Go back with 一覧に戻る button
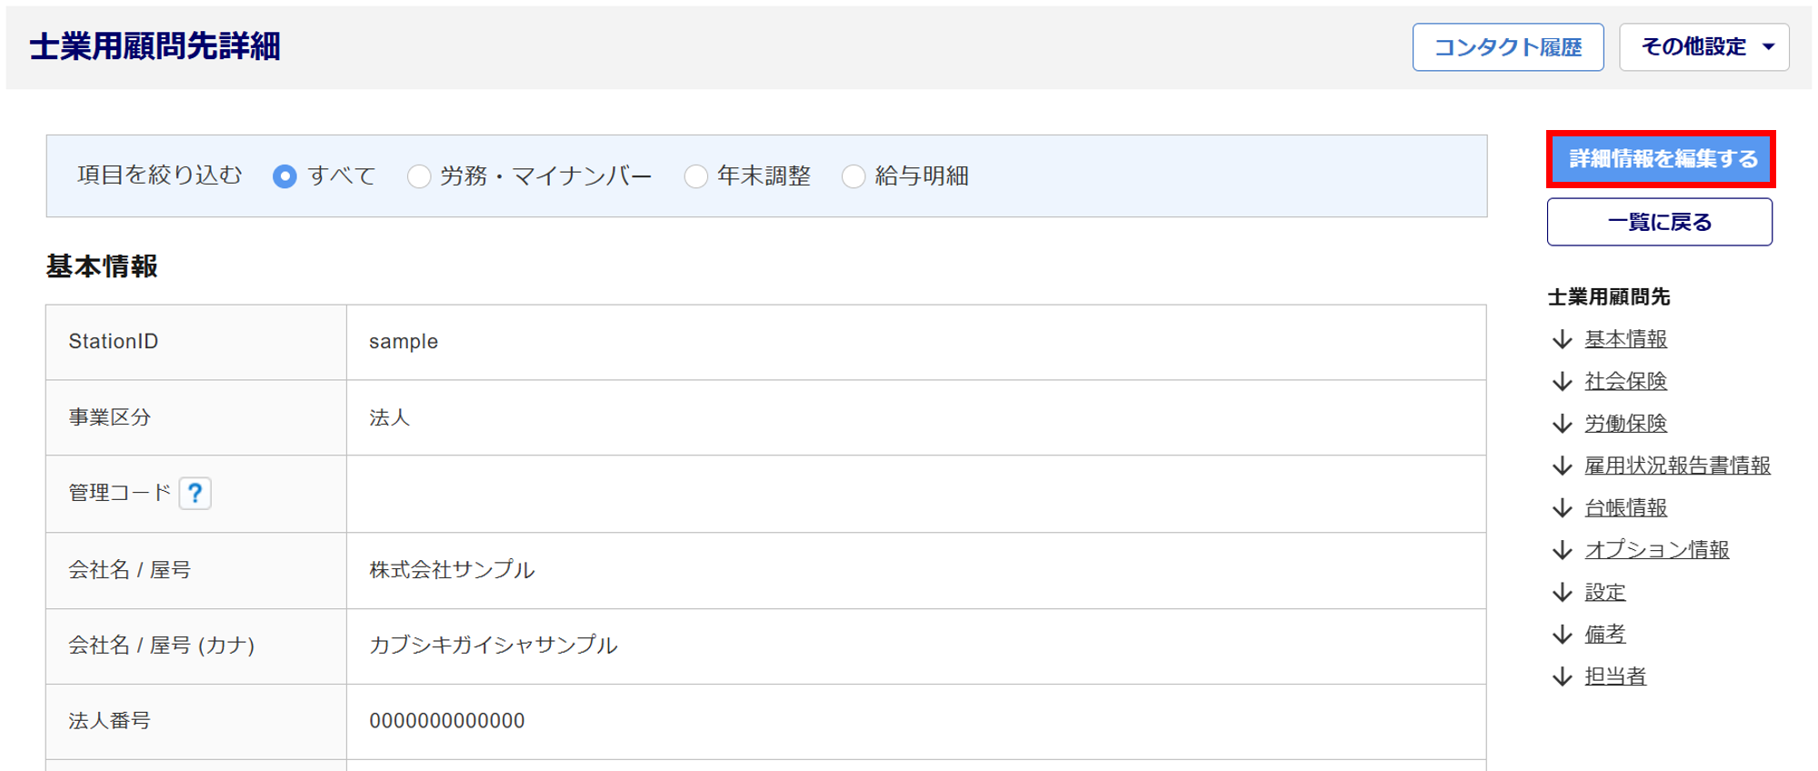The height and width of the screenshot is (771, 1818). [1659, 222]
